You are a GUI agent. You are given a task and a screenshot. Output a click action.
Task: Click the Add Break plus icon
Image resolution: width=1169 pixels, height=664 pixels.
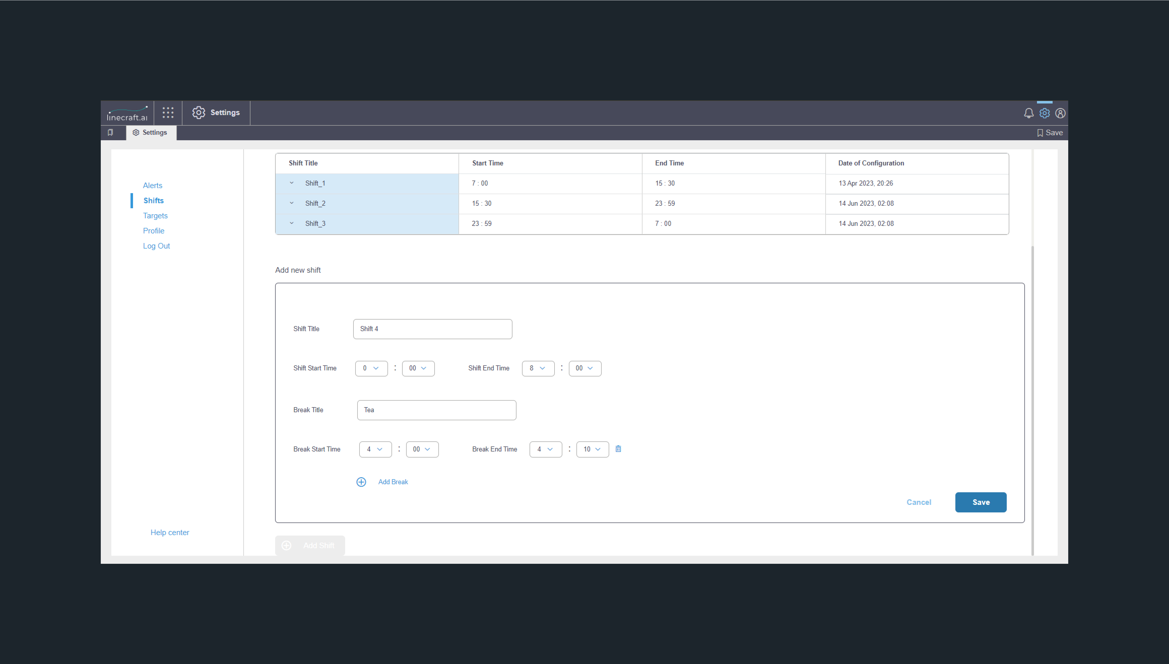361,482
